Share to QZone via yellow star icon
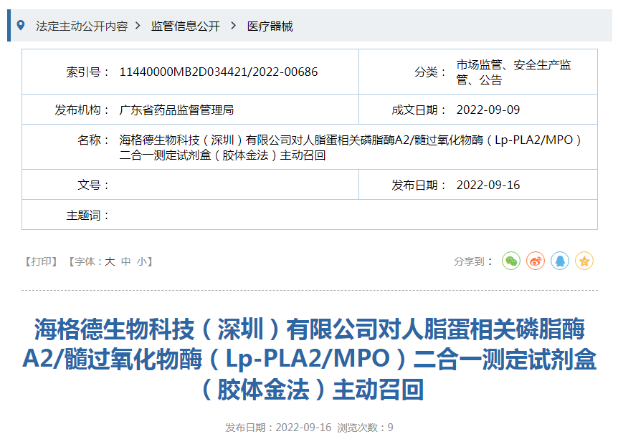Screen dimensions: 618x444 pos(584,261)
